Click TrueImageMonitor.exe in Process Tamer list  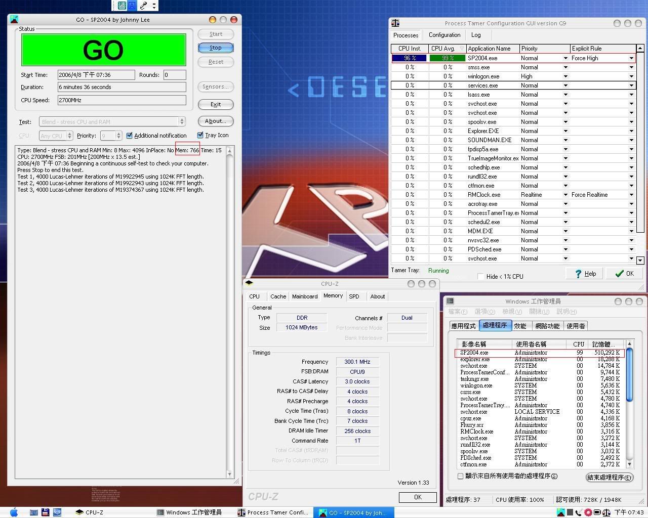493,158
